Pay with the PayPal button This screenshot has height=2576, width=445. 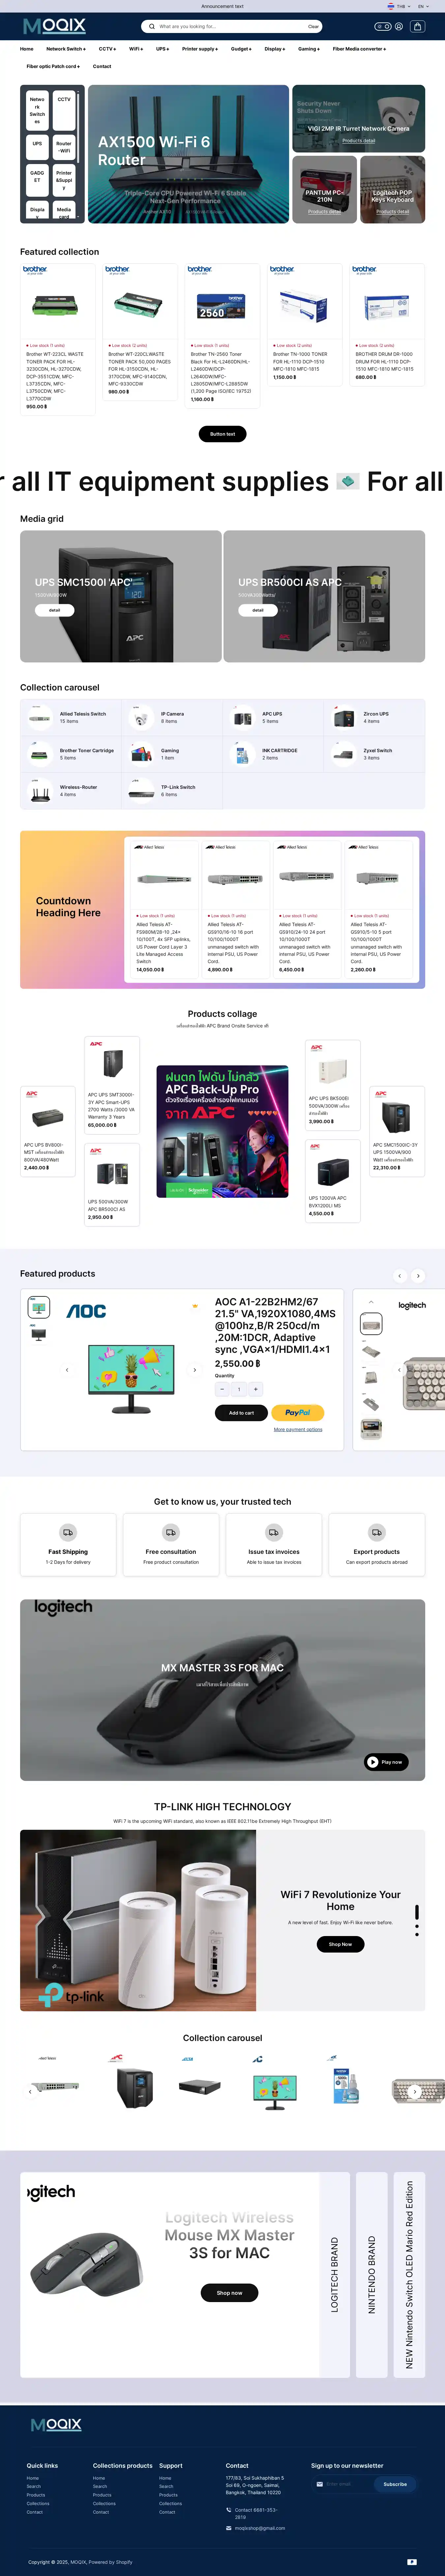point(297,1413)
